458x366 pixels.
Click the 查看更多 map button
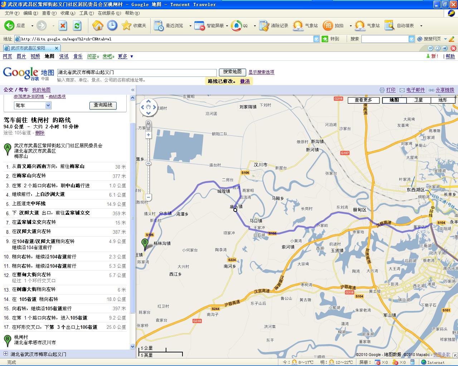point(364,100)
